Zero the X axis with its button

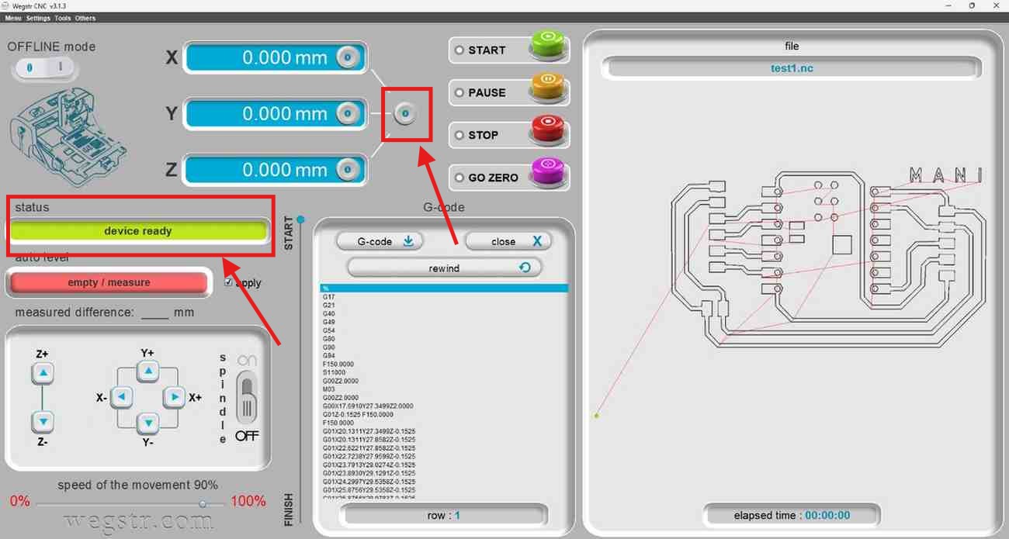click(348, 57)
